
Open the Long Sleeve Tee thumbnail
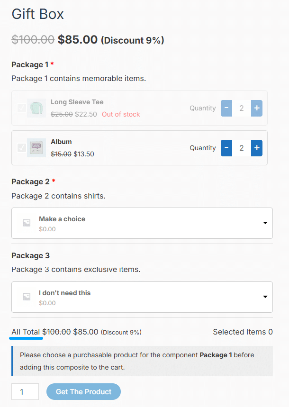(36, 108)
